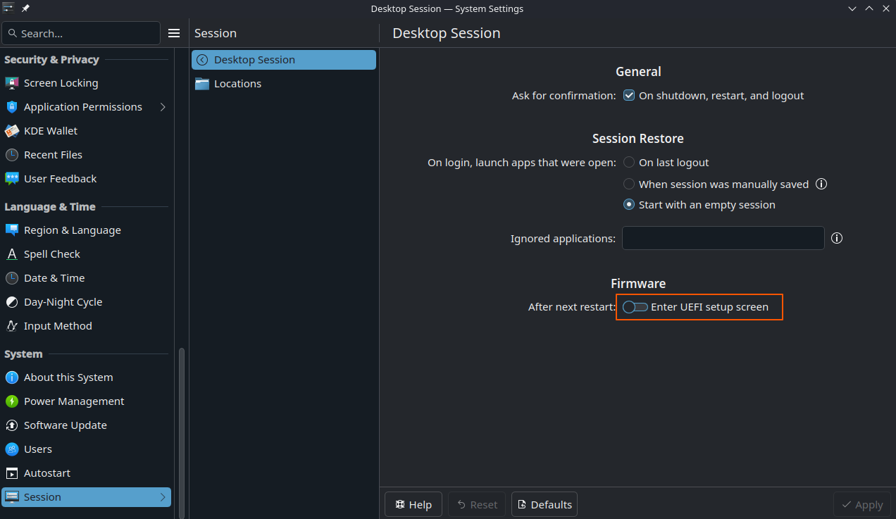This screenshot has width=896, height=519.
Task: Toggle Enter UEFI setup screen switch
Action: point(635,307)
